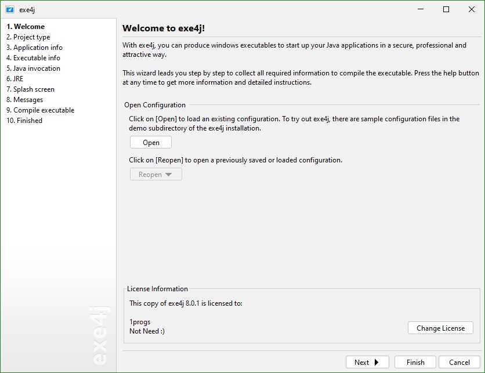
Task: Click the exe4j app icon in title bar
Action: click(10, 10)
